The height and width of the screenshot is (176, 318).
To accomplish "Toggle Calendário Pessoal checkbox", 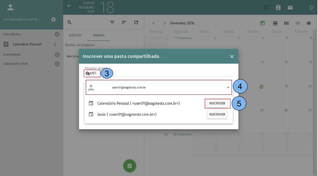I will click(x=6, y=44).
